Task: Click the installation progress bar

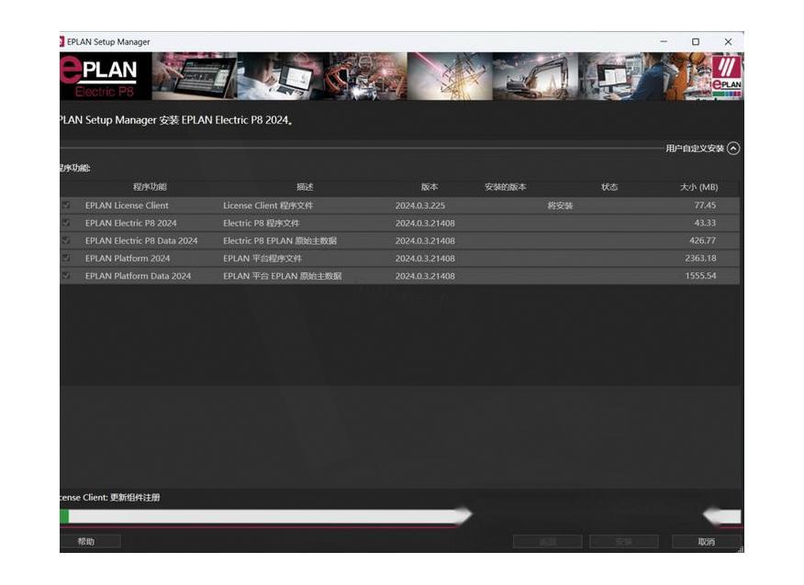Action: (x=266, y=517)
